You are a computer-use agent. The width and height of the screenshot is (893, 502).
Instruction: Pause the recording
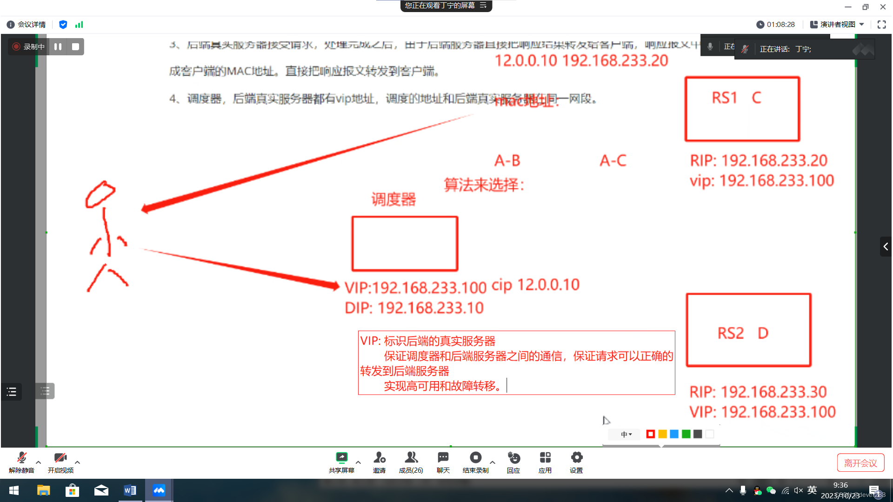(58, 46)
